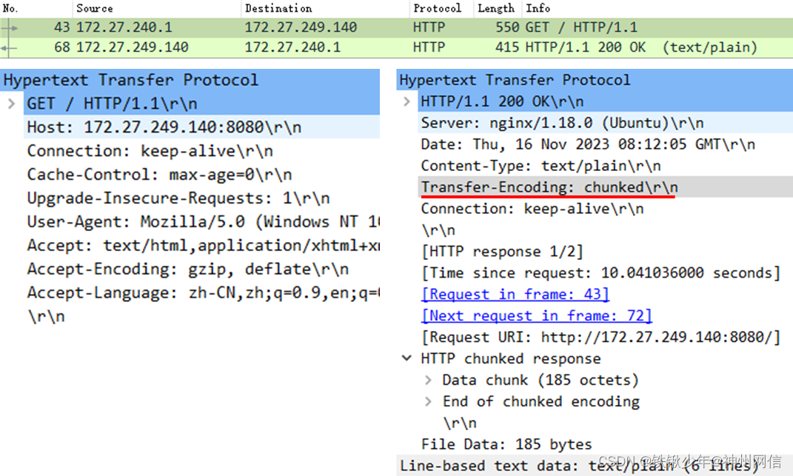Screen dimensions: 793x476
Task: Select the File Data: 185 bytes line
Action: pos(506,444)
